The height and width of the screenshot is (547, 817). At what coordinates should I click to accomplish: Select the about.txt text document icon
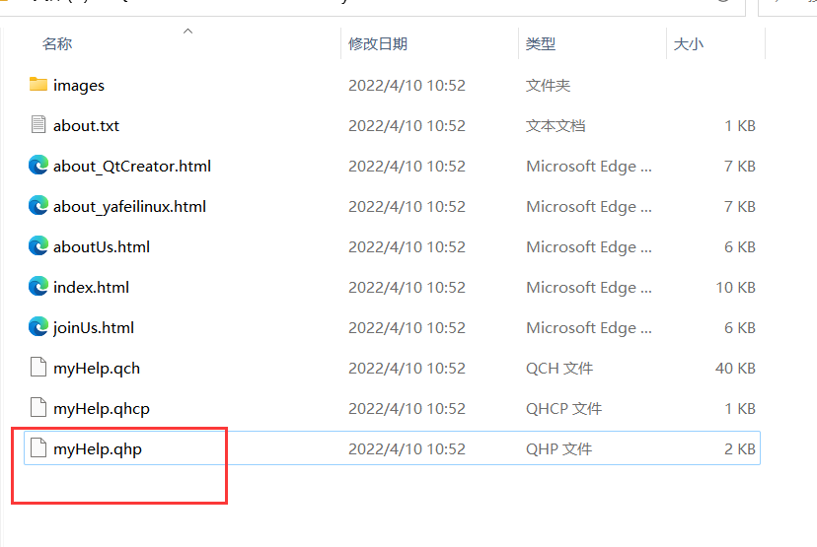coord(38,125)
